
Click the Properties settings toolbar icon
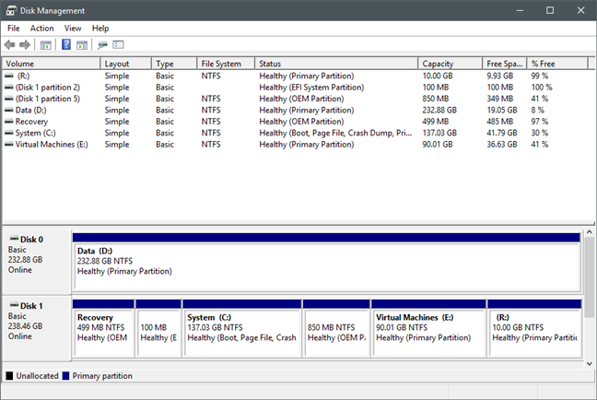pos(118,44)
